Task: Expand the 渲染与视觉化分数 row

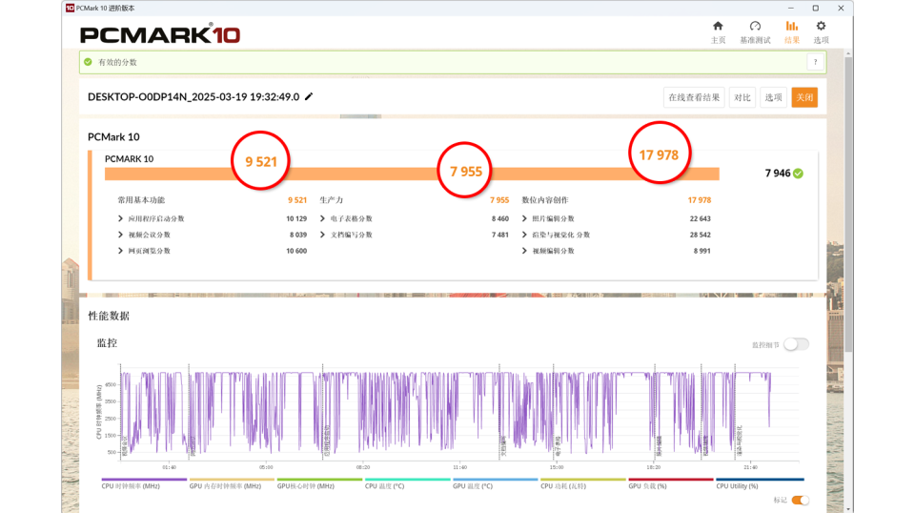Action: pyautogui.click(x=524, y=235)
